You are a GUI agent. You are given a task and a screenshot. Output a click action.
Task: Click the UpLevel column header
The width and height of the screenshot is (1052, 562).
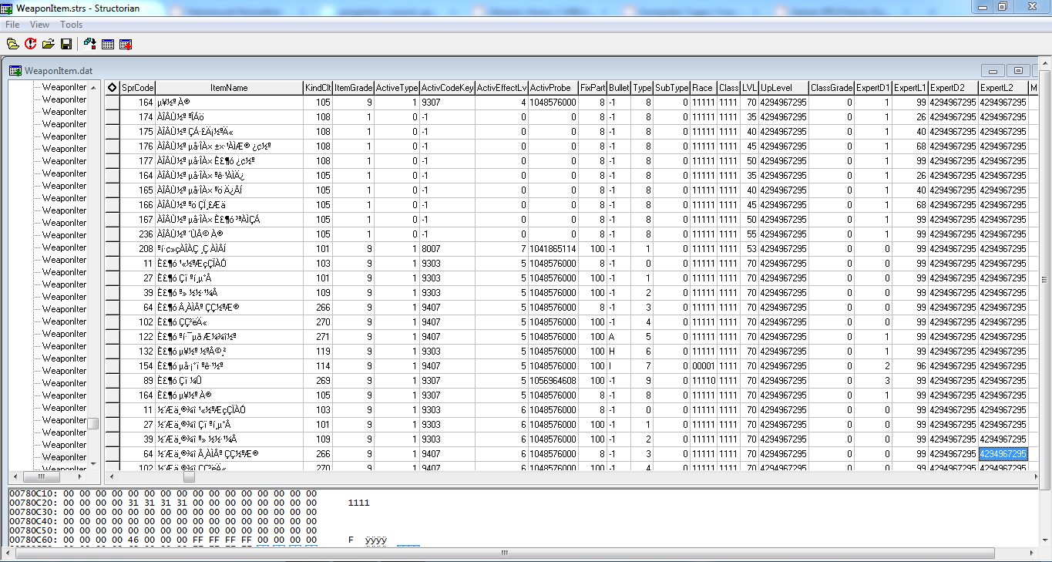point(783,88)
